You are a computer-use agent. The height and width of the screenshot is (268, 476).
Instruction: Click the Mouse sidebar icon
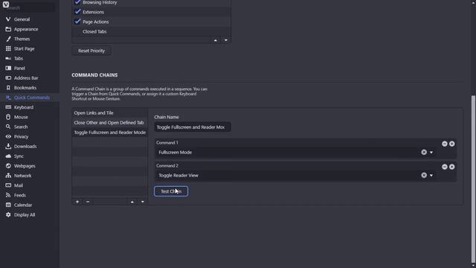pos(8,117)
